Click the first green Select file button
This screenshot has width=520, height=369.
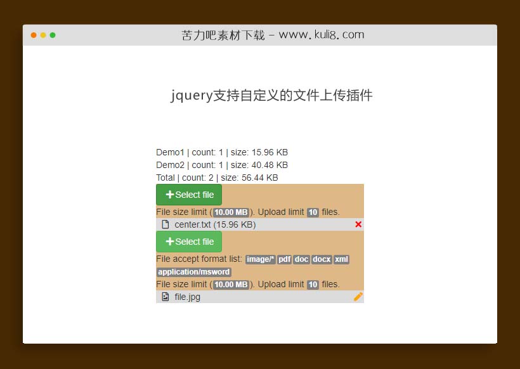pyautogui.click(x=188, y=195)
